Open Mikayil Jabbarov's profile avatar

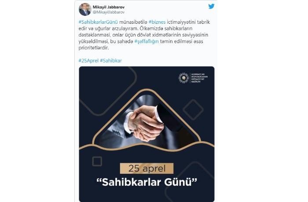pyautogui.click(x=85, y=9)
